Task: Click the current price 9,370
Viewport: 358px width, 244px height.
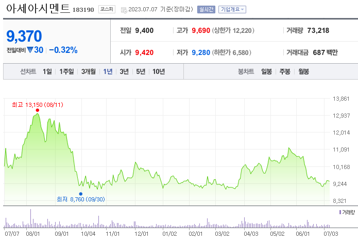Action: click(x=24, y=36)
